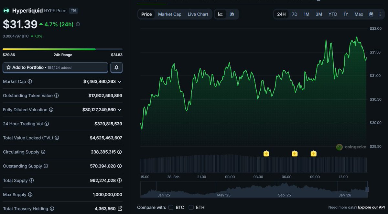Click the info icon beside 24 Hour Trading Vol
This screenshot has height=214, width=388.
point(46,124)
